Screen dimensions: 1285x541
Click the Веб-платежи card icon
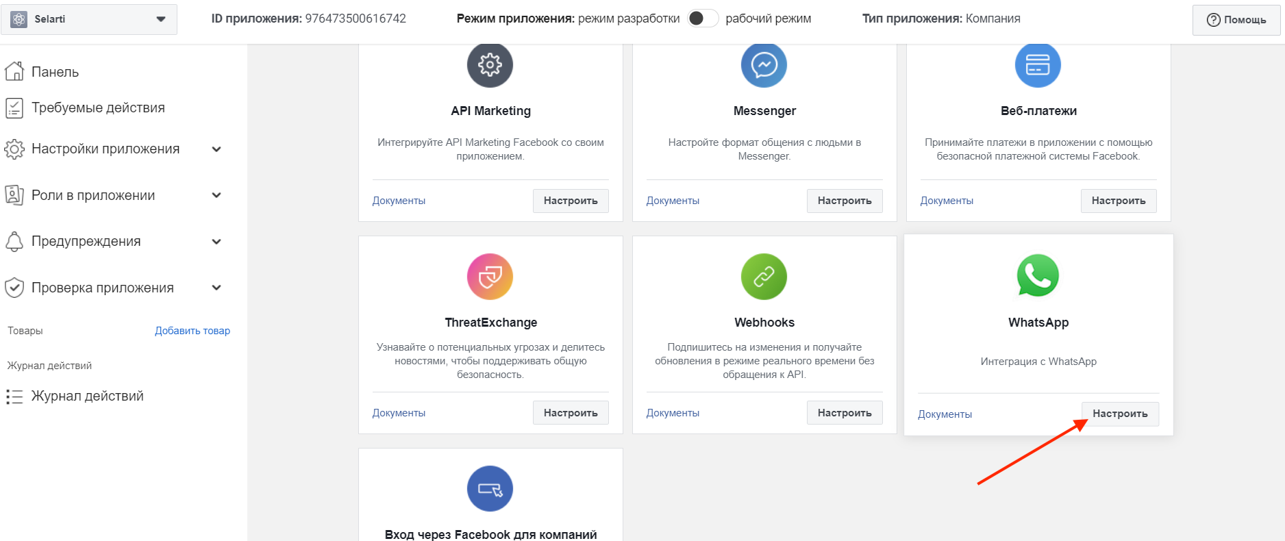(x=1038, y=65)
